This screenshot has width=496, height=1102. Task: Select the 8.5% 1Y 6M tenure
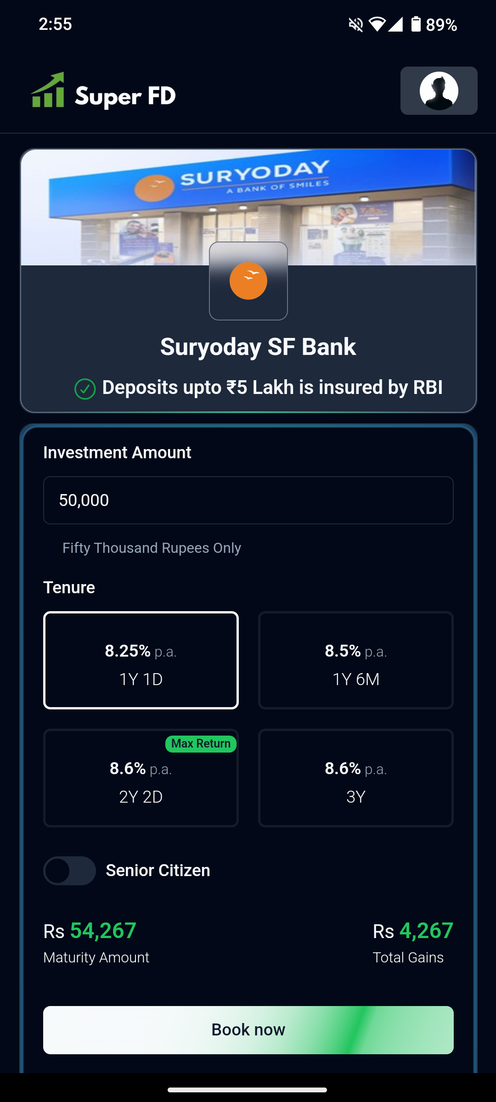coord(356,660)
